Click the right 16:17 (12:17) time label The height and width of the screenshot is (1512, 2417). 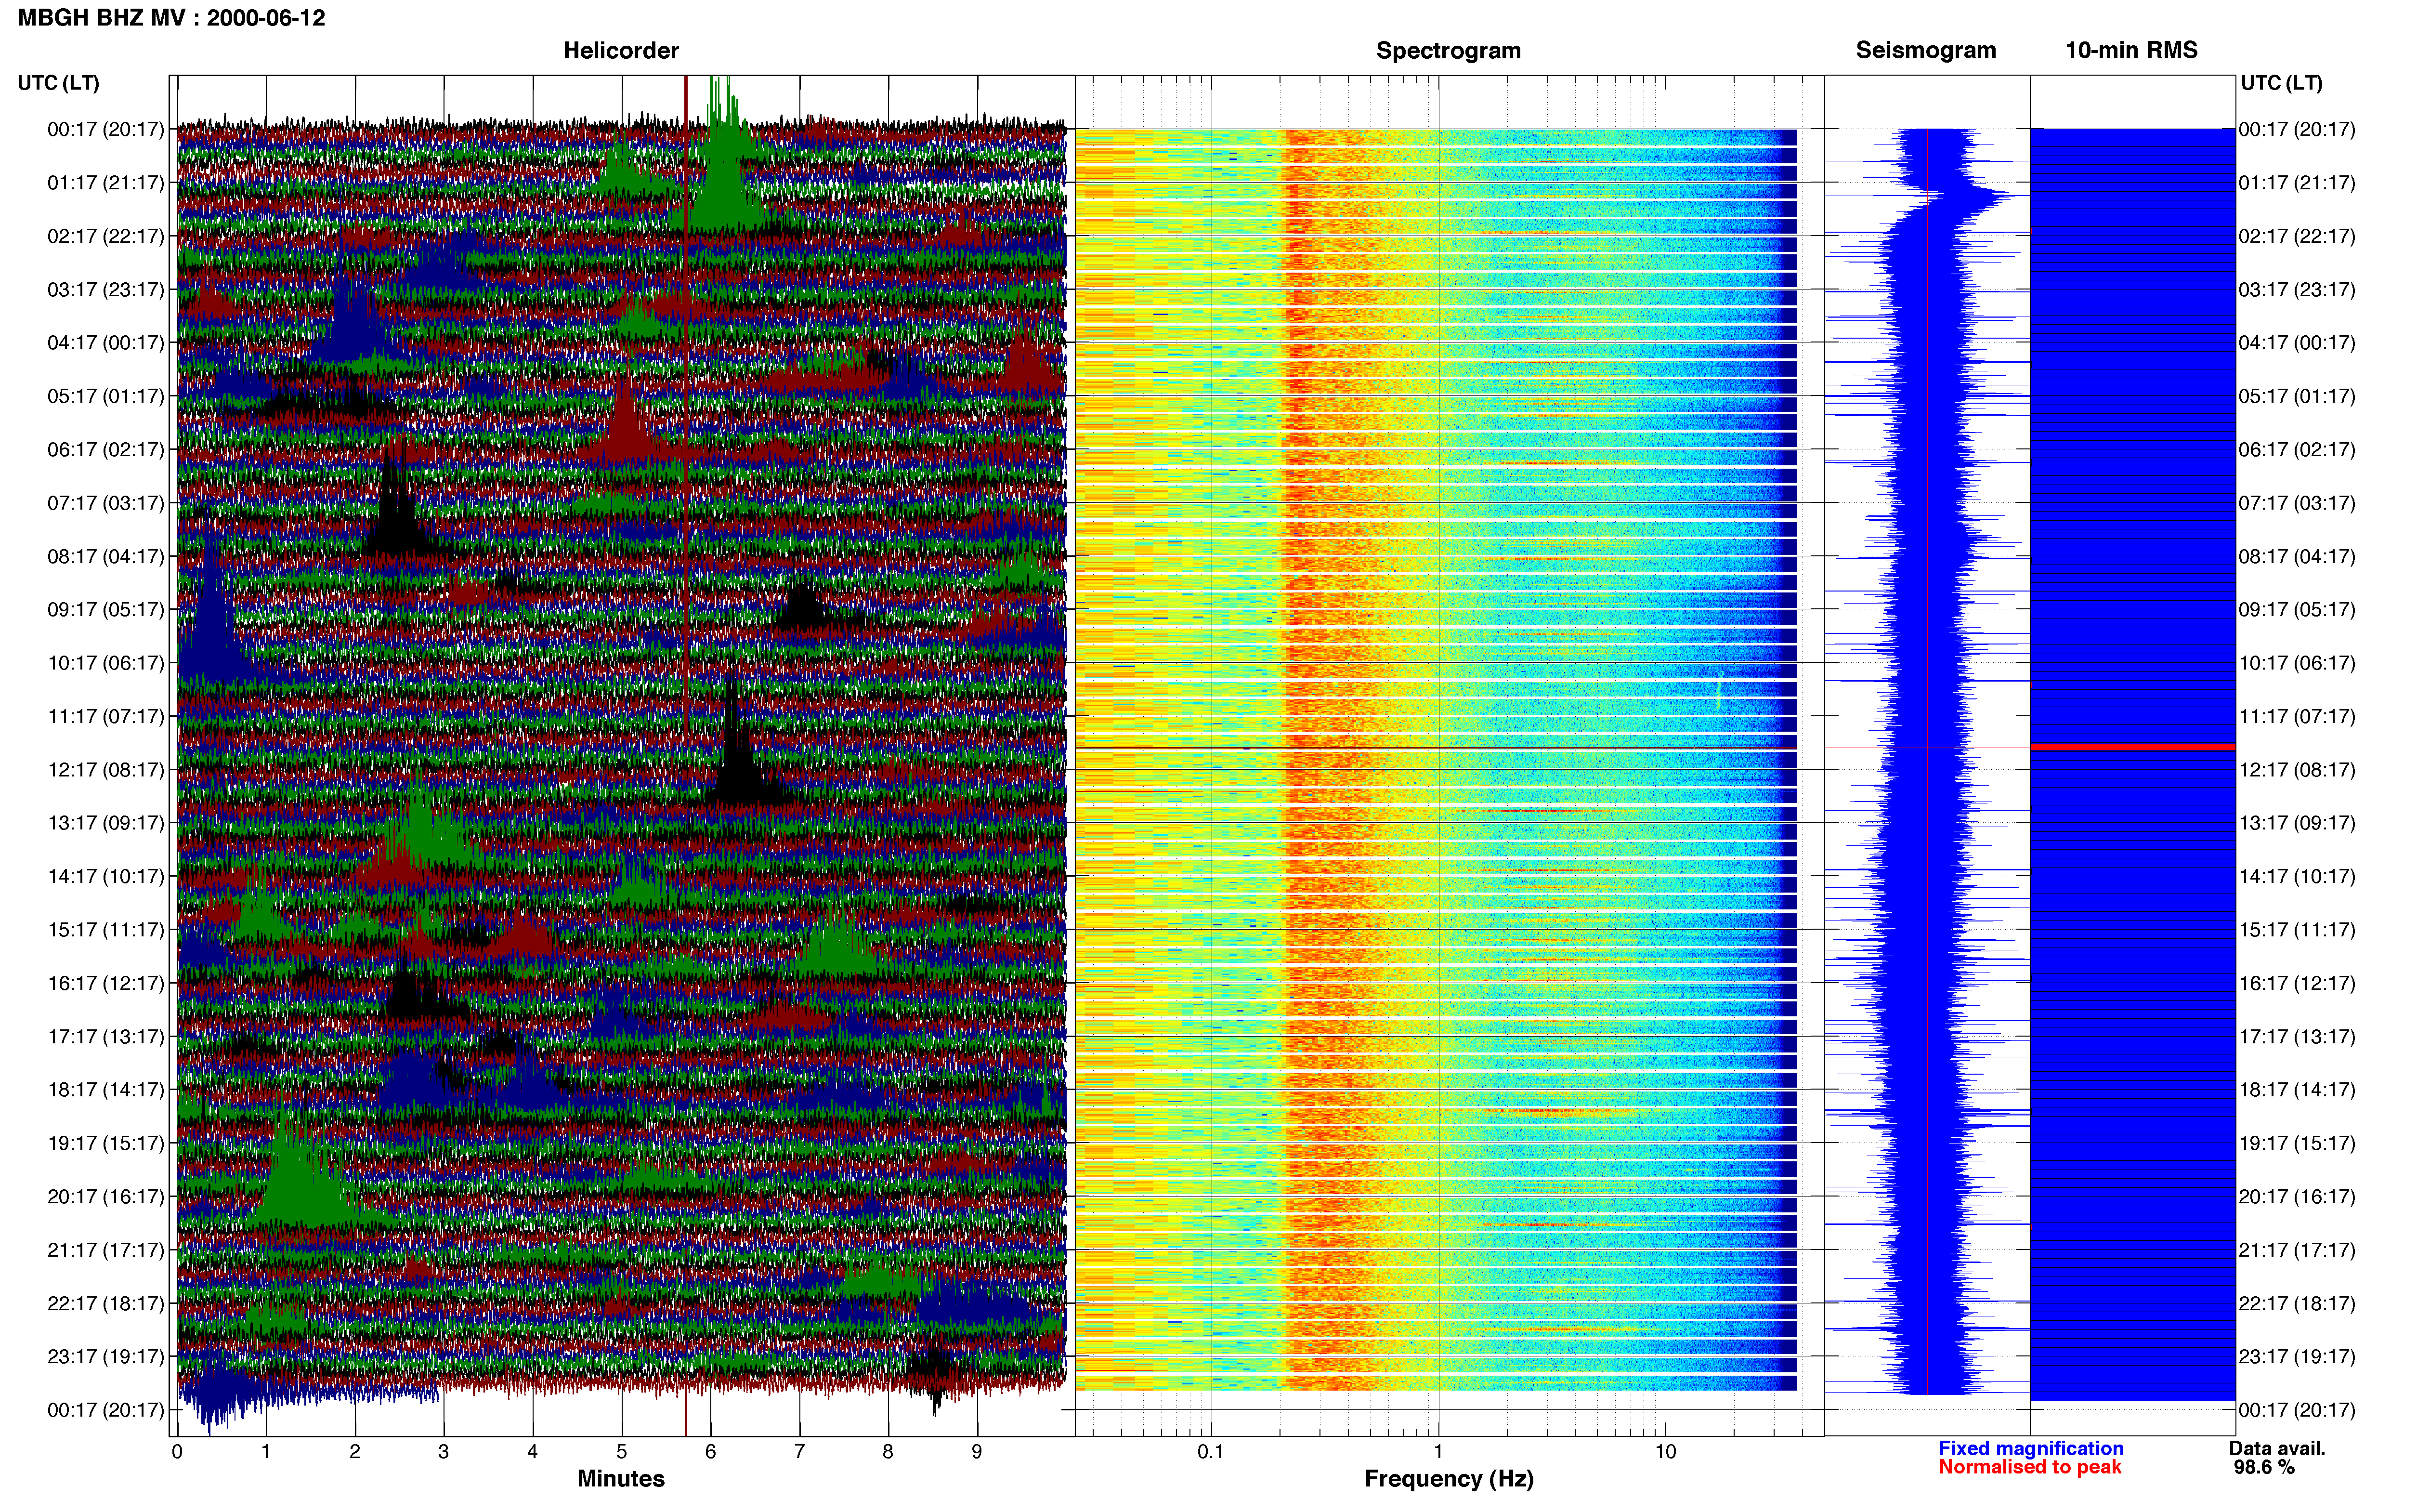coord(2297,983)
